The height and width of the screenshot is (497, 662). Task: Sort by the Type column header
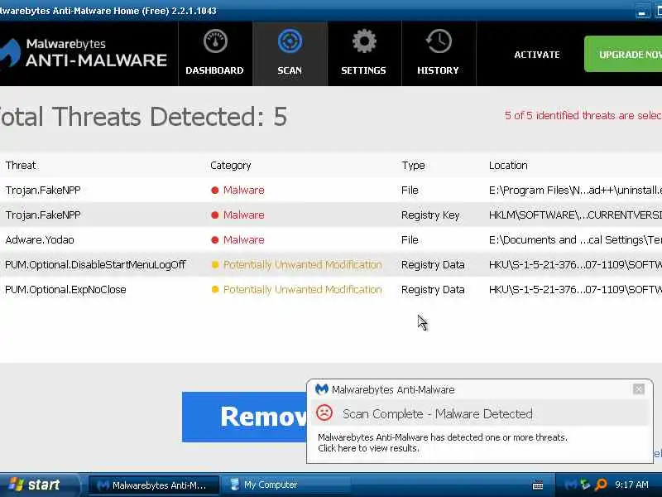click(413, 165)
